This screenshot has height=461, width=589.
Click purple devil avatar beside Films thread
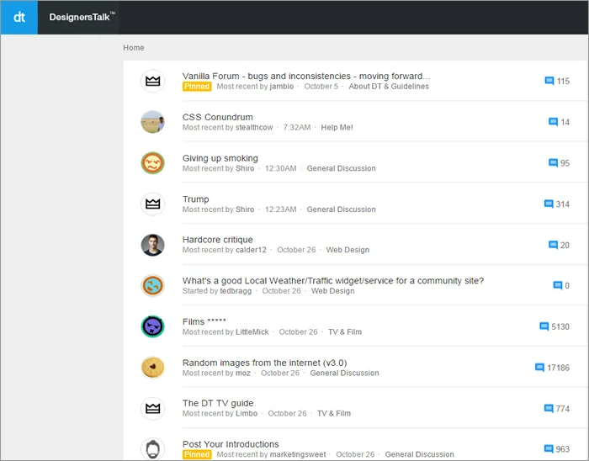pos(153,326)
